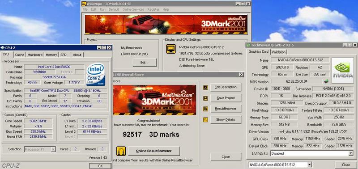Click the GPU-Z BIOS save chip icon
358x169 pixels.
click(x=326, y=81)
